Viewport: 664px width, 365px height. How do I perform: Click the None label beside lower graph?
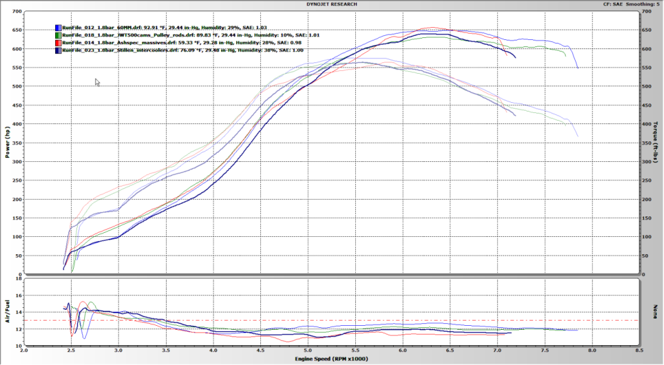click(655, 311)
